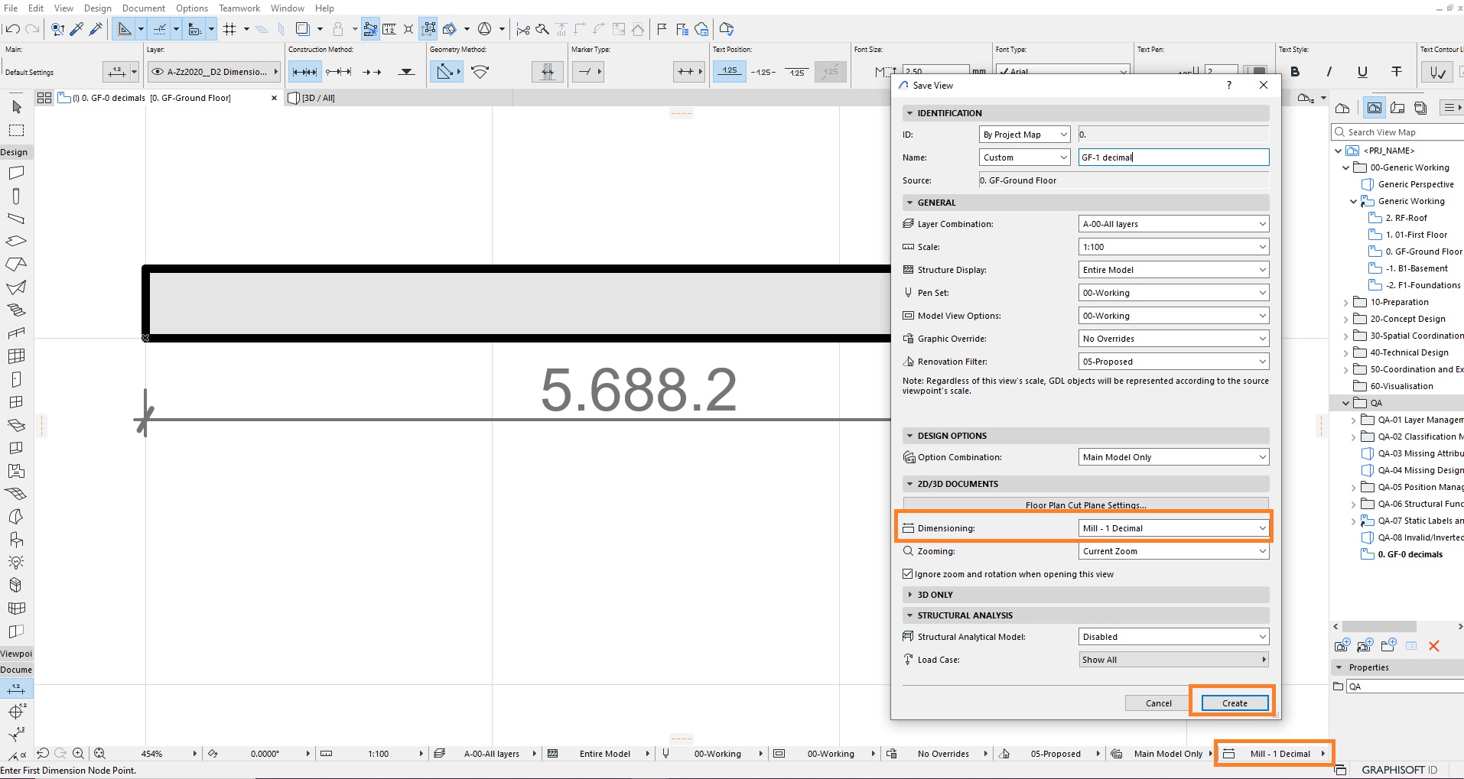1464x779 pixels.
Task: Click the Undo icon
Action: coord(12,29)
